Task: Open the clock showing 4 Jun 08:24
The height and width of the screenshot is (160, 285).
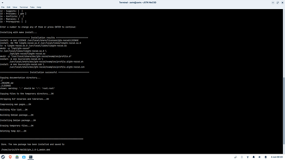Action: 277,157
